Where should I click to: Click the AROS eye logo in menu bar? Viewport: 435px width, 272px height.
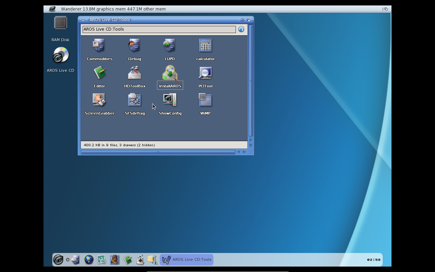[x=52, y=9]
